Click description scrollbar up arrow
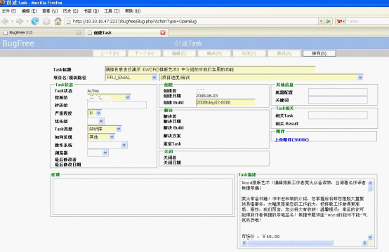Viewport: 389px width, 252px height. pos(371,183)
